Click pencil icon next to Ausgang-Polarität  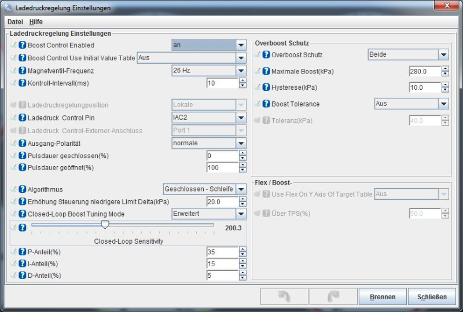(x=14, y=143)
